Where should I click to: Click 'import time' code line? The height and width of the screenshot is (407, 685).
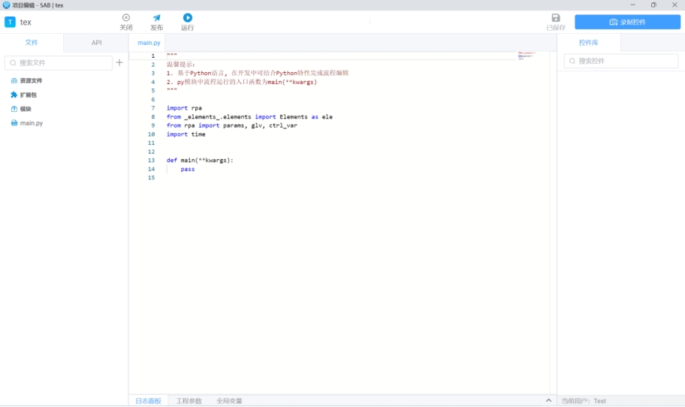click(186, 134)
